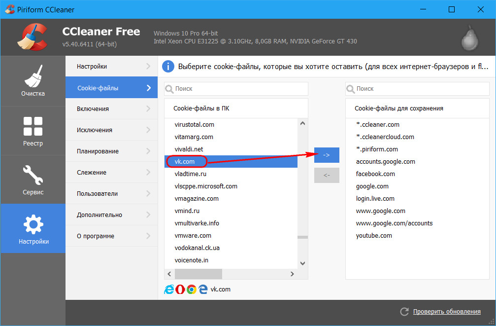Click the Internet Explorer icon below list
Viewport: 496px width, 326px height.
coord(169,289)
